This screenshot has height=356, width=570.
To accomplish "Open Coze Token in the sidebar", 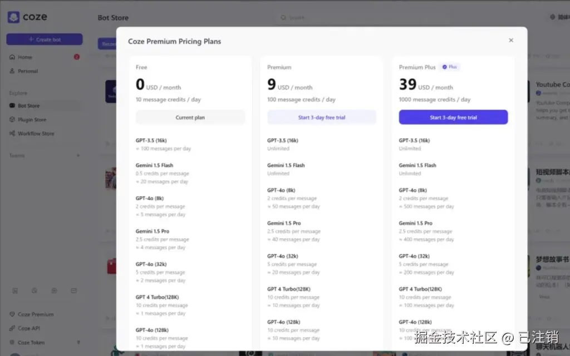I will tap(31, 342).
